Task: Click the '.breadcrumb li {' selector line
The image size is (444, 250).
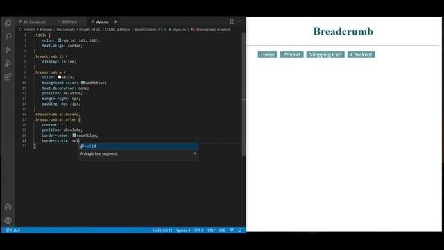Action: [x=51, y=56]
